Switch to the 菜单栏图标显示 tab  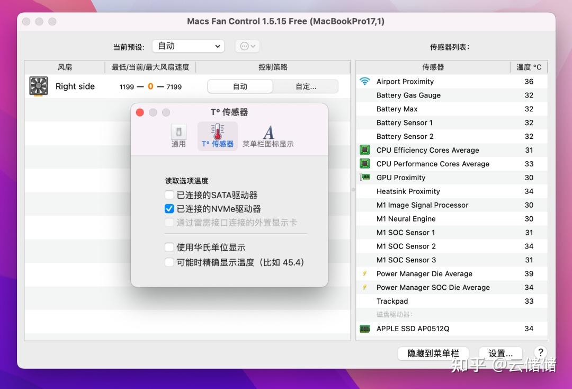point(268,132)
